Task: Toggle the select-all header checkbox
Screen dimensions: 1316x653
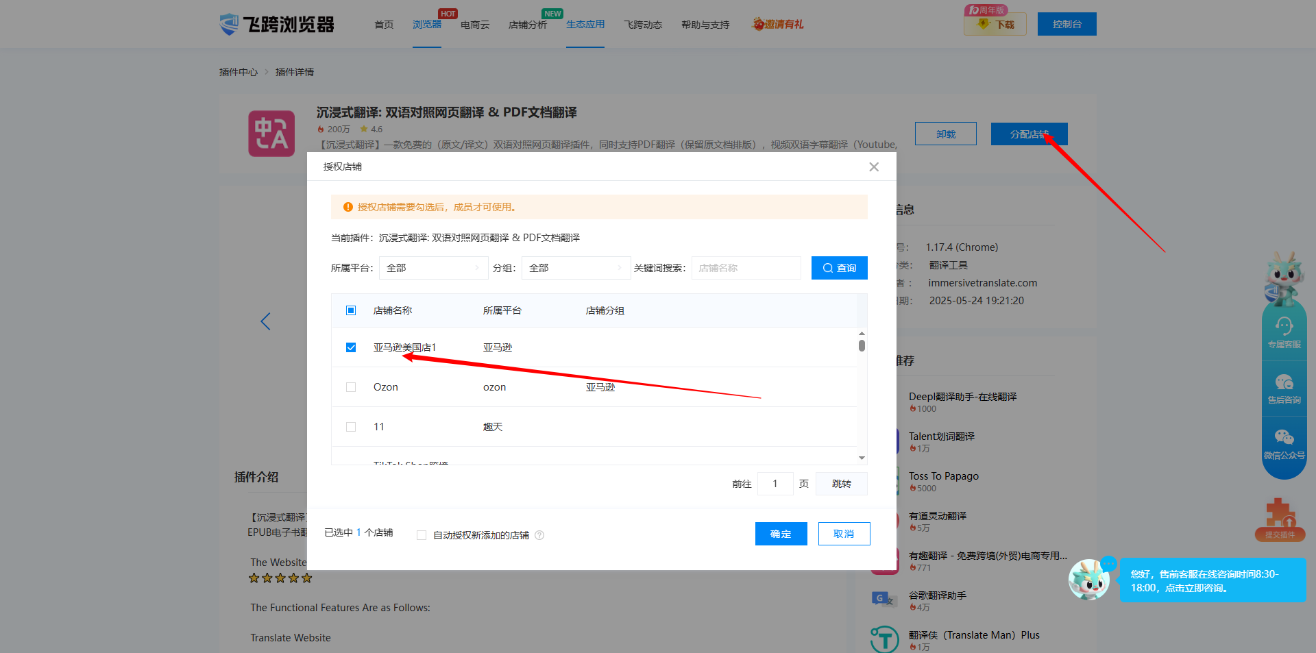Action: (x=351, y=310)
